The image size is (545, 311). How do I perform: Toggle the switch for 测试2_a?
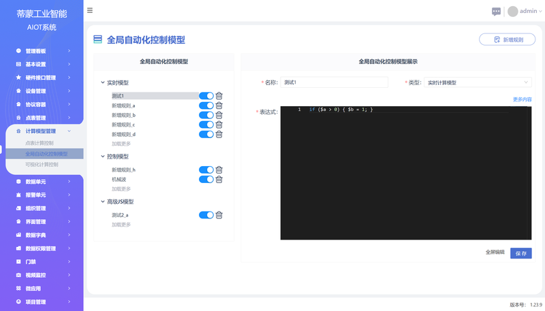(x=206, y=215)
